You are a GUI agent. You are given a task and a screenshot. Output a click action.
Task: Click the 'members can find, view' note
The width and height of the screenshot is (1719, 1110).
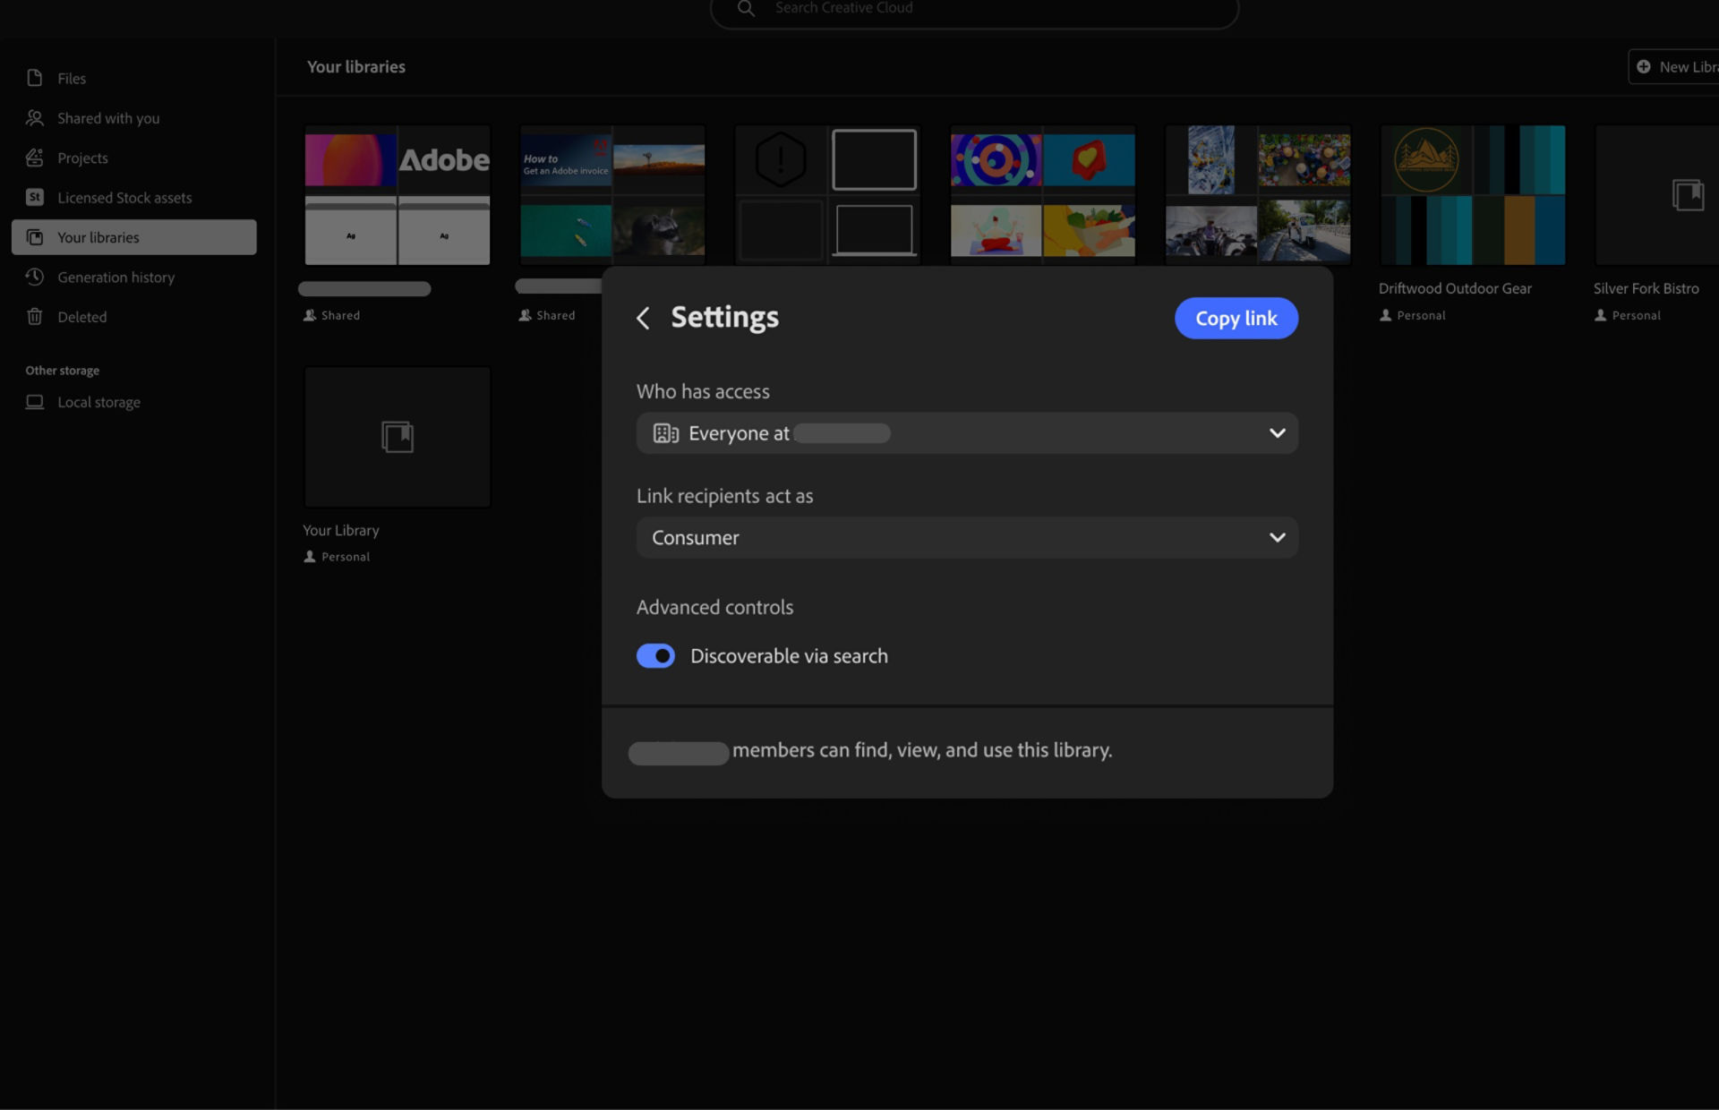(922, 750)
